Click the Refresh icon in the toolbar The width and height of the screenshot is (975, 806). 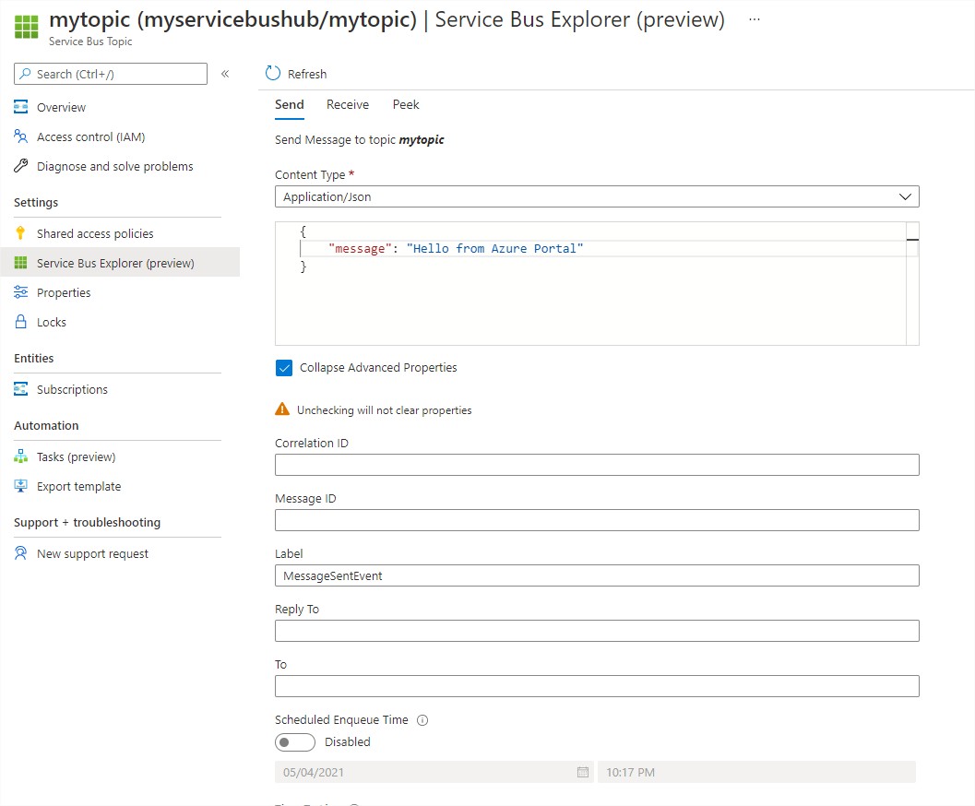click(272, 74)
